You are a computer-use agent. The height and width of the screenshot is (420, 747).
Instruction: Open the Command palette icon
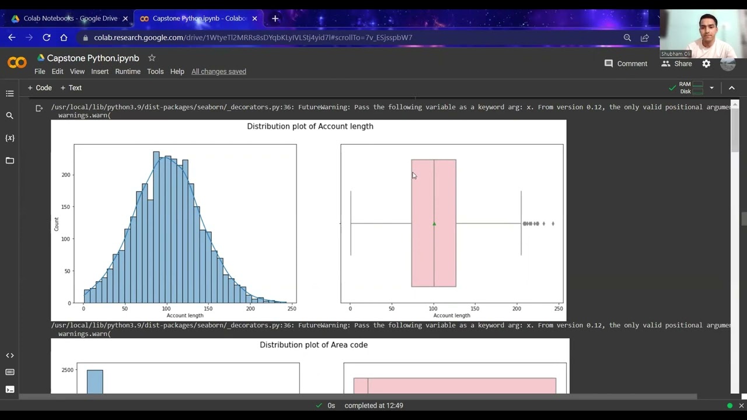click(10, 372)
